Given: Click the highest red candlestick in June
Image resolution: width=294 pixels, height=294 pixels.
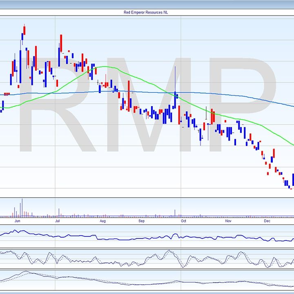Looking at the screenshot, I should tap(24, 30).
